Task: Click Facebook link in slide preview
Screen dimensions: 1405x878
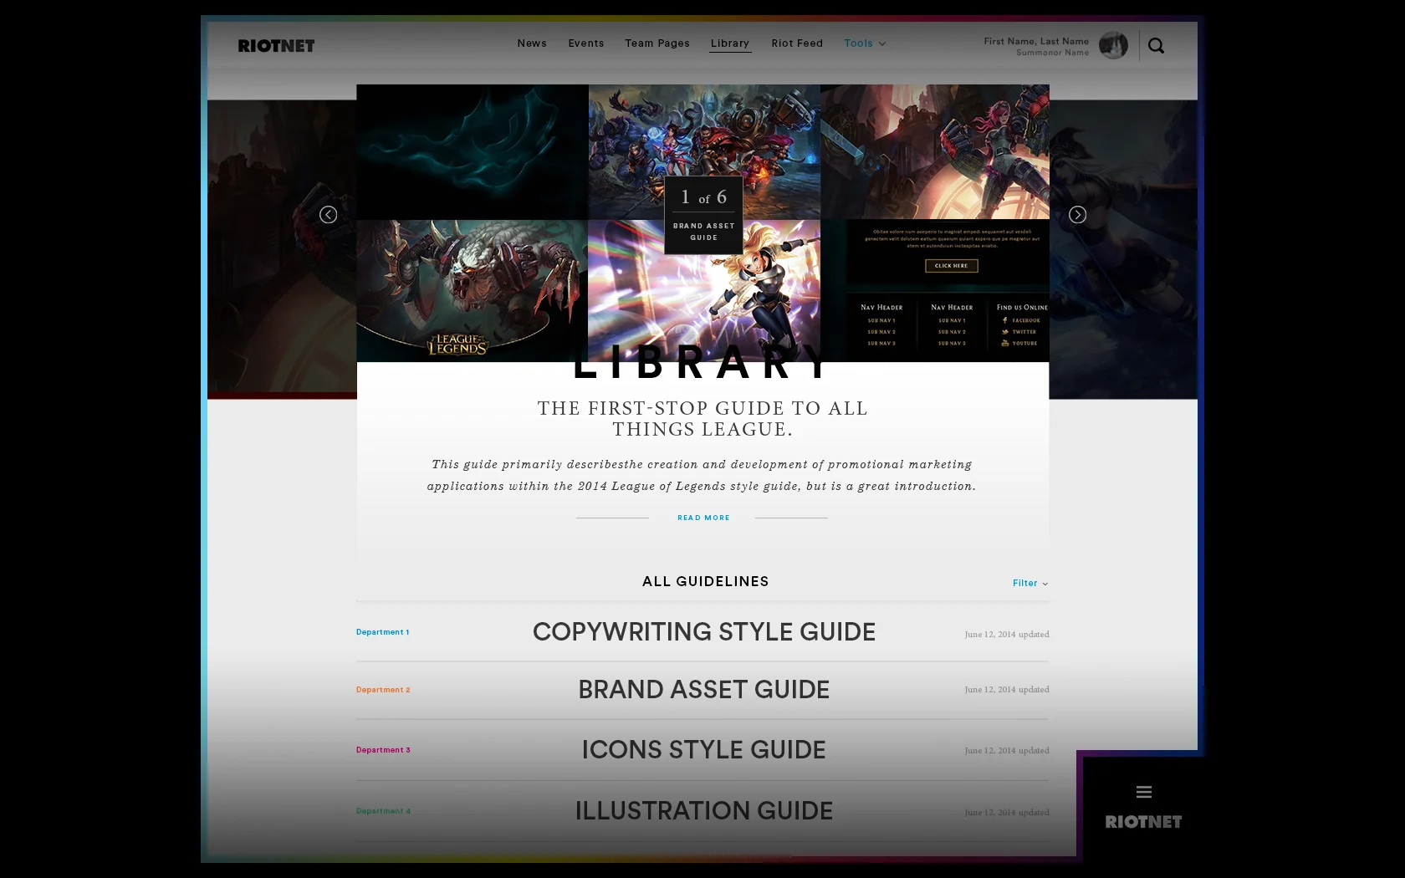Action: [1021, 320]
